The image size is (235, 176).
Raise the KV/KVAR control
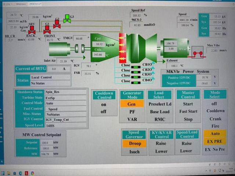pos(160,144)
